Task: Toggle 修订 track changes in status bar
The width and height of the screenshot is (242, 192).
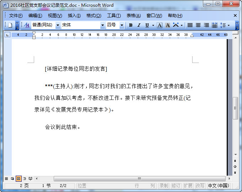Action: pyautogui.click(x=176, y=186)
